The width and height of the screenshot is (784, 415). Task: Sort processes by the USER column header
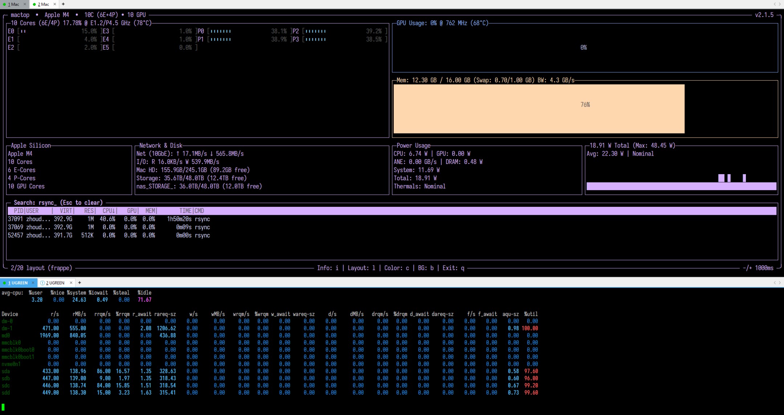(x=32, y=211)
